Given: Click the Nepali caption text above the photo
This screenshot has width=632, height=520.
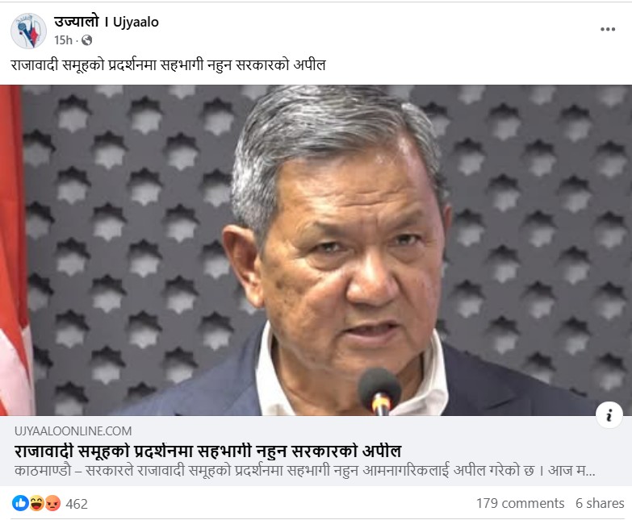Looking at the screenshot, I should point(168,65).
